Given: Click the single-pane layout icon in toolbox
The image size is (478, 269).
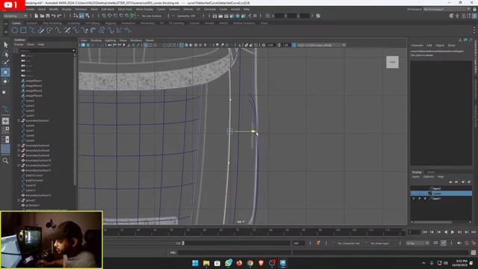Looking at the screenshot, I should pyautogui.click(x=5, y=121).
